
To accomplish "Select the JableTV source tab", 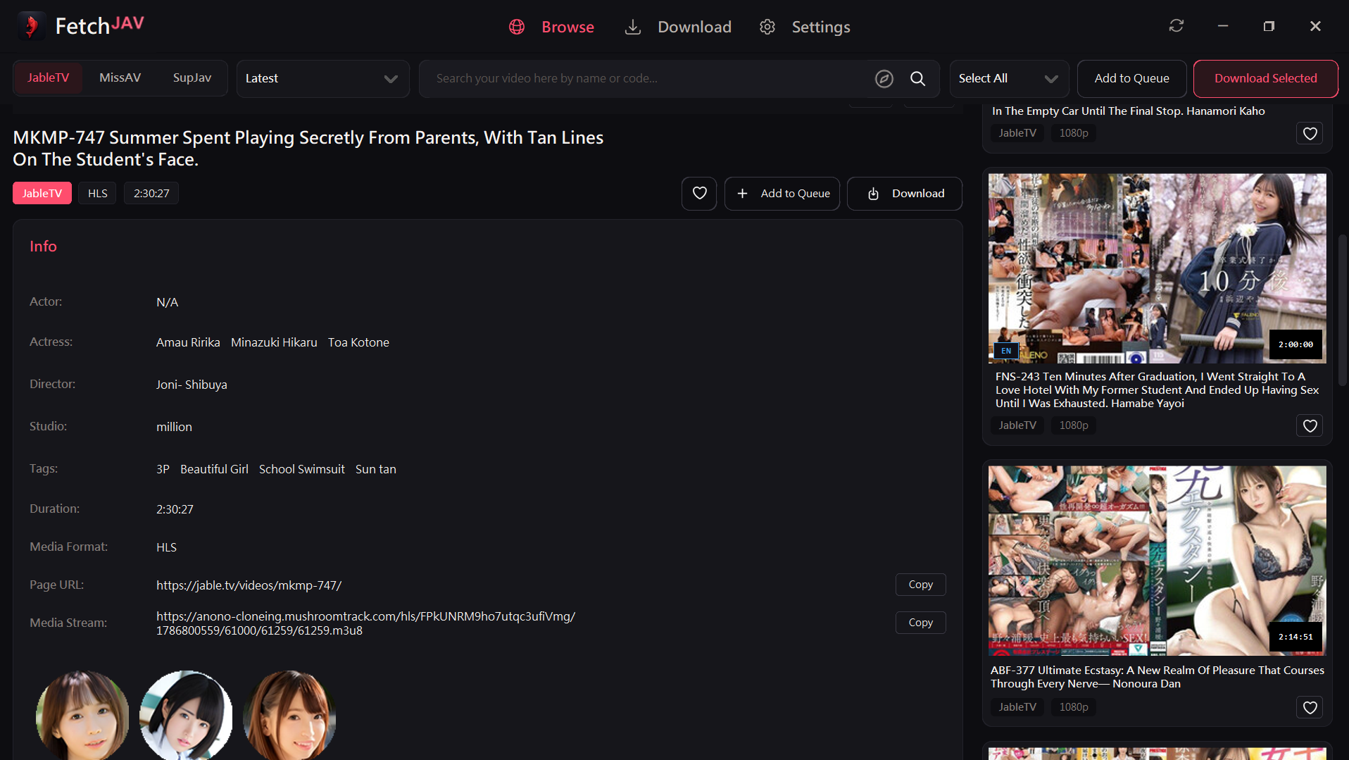I will pos(48,78).
